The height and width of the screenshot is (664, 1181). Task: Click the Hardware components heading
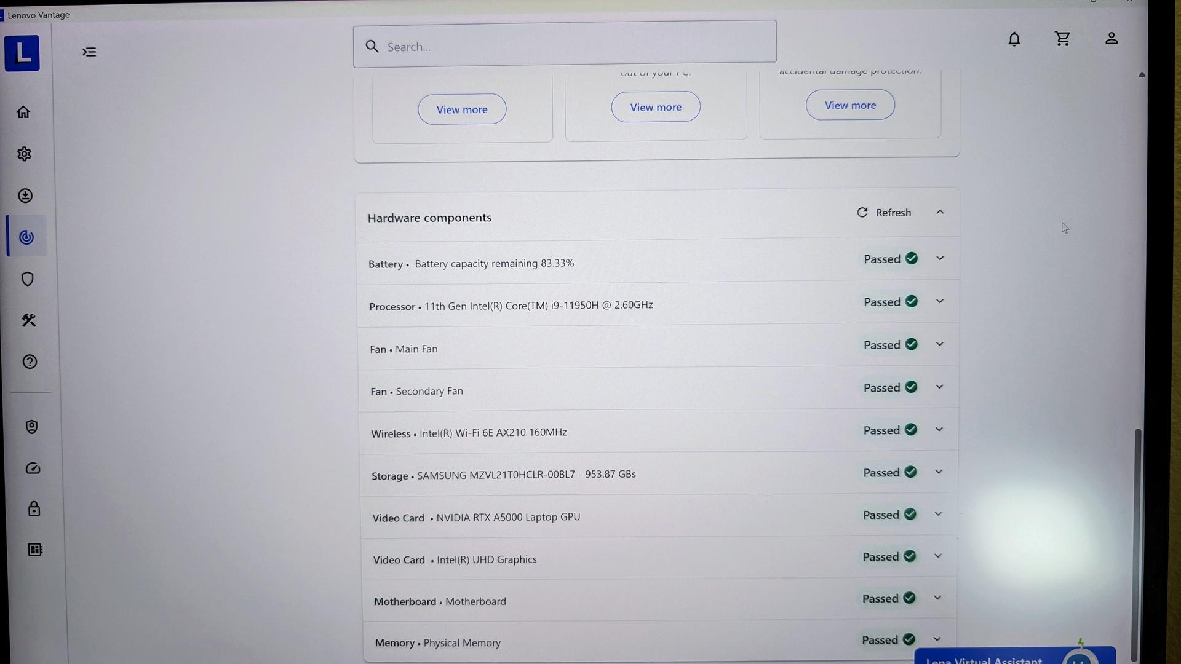[429, 218]
